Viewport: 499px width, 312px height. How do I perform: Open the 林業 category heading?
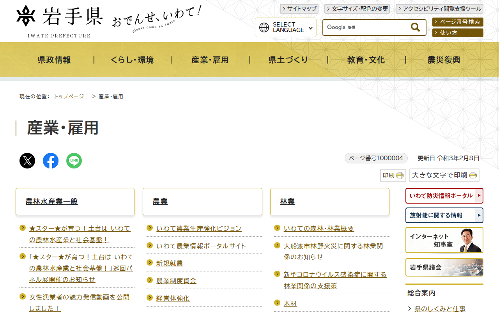click(288, 202)
